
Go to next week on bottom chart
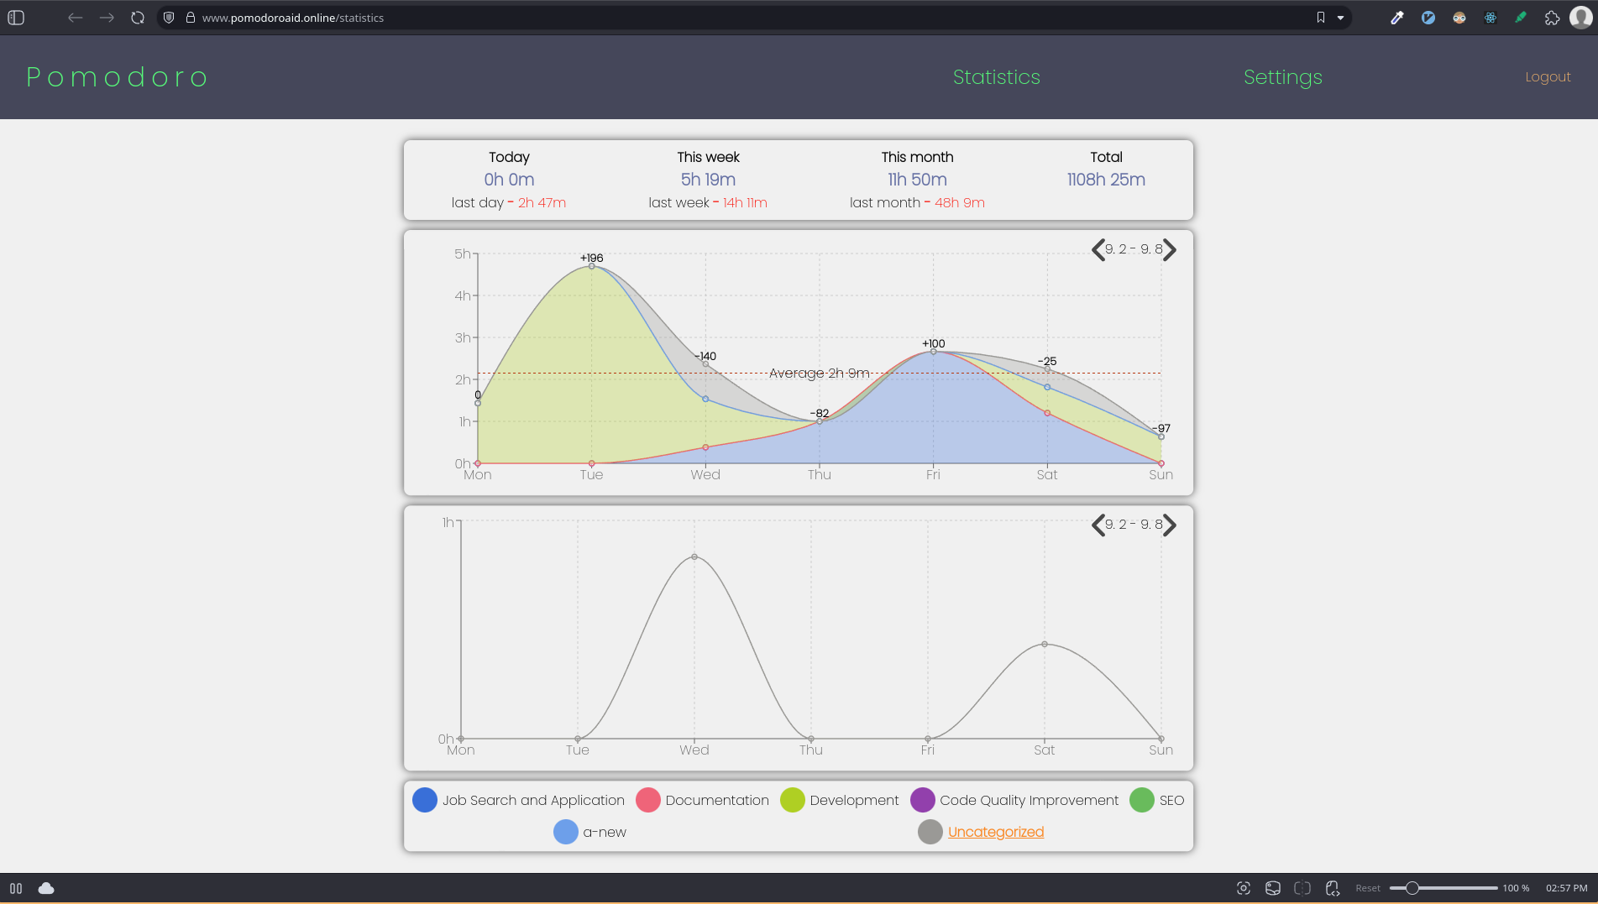[x=1170, y=525]
